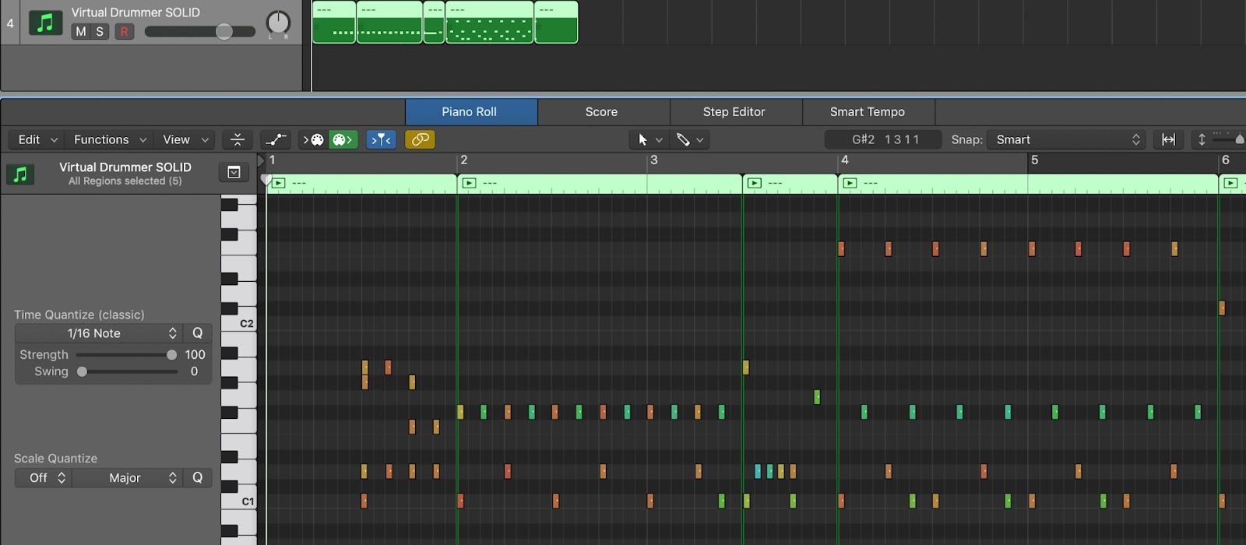The width and height of the screenshot is (1246, 545).
Task: Click the G#2 position display field
Action: click(x=883, y=139)
